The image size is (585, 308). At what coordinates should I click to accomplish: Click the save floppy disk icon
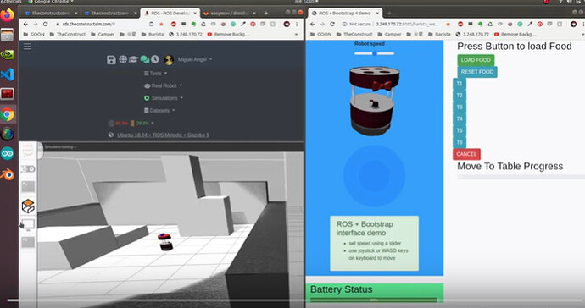[111, 59]
